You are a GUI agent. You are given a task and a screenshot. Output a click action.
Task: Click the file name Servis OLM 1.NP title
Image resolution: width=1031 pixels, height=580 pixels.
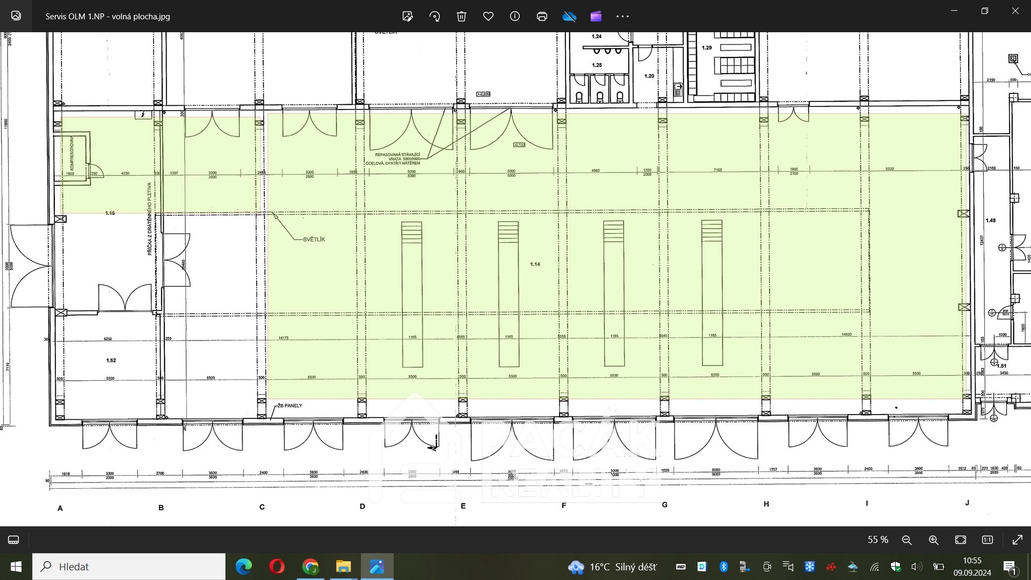[x=107, y=16]
